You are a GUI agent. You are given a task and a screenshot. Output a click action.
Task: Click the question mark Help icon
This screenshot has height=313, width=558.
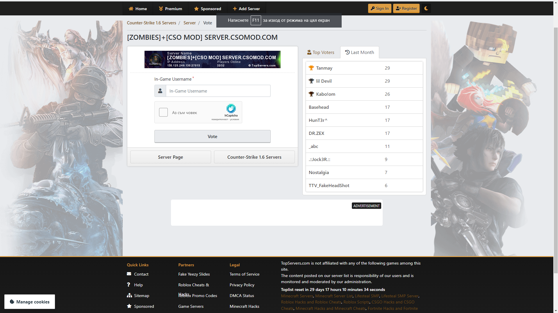(129, 285)
